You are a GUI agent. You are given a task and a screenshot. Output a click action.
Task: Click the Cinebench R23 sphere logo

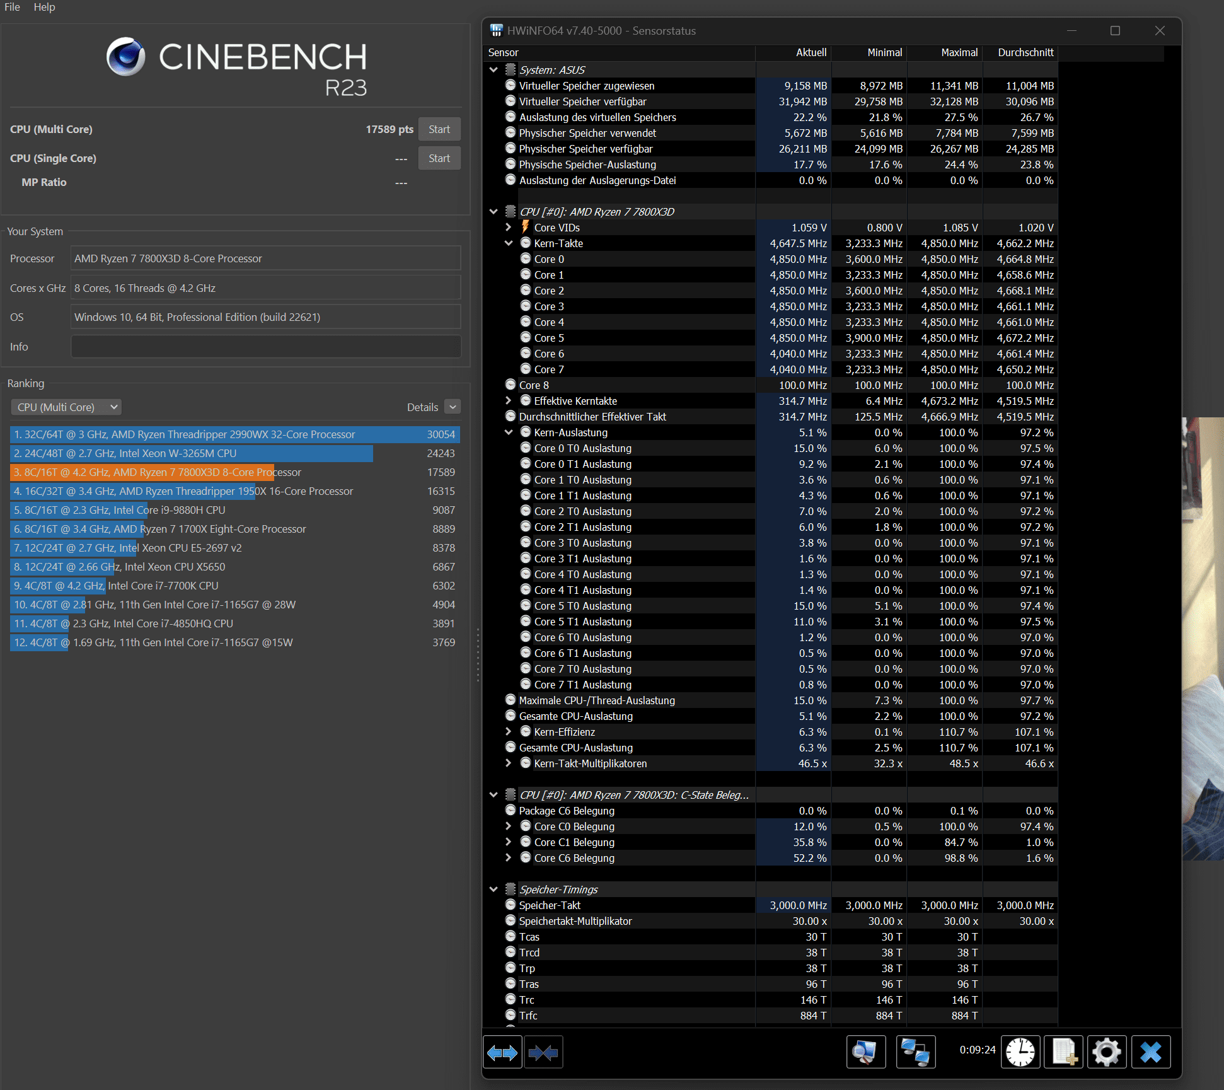(126, 57)
